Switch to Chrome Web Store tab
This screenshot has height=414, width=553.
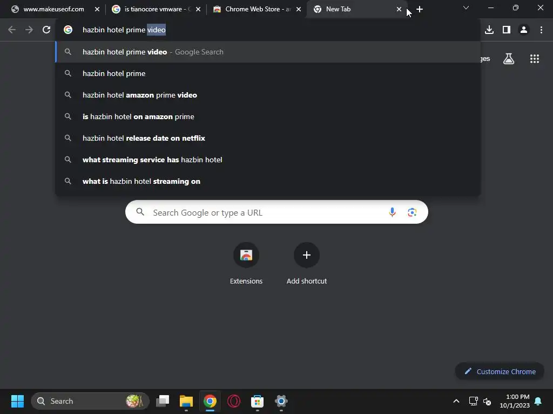[x=257, y=9]
